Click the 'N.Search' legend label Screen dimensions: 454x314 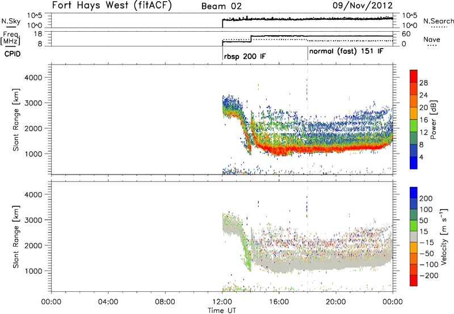[439, 21]
